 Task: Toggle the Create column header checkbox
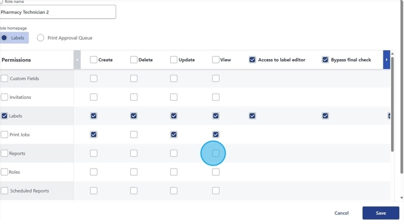click(x=93, y=60)
